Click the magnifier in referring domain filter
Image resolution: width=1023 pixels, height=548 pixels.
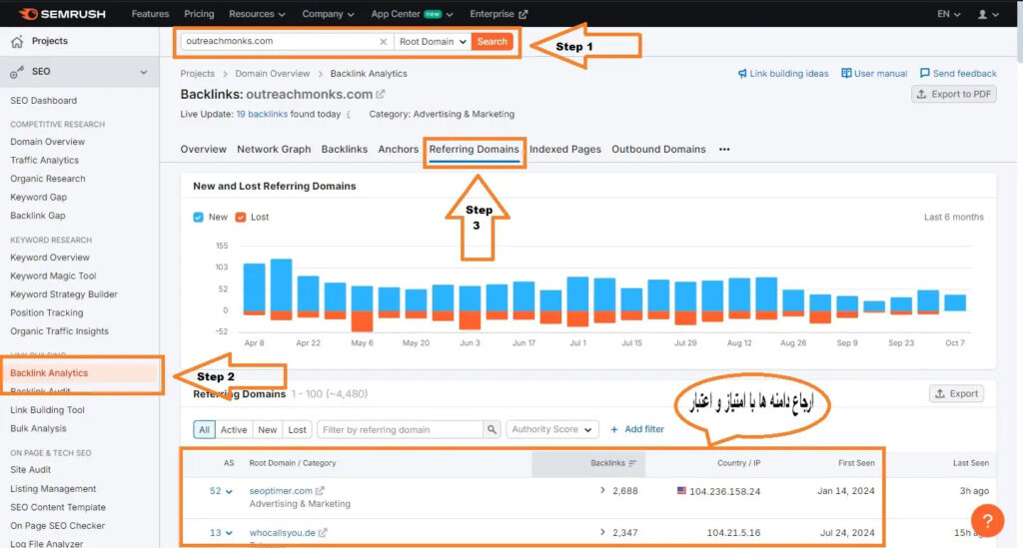pyautogui.click(x=492, y=430)
